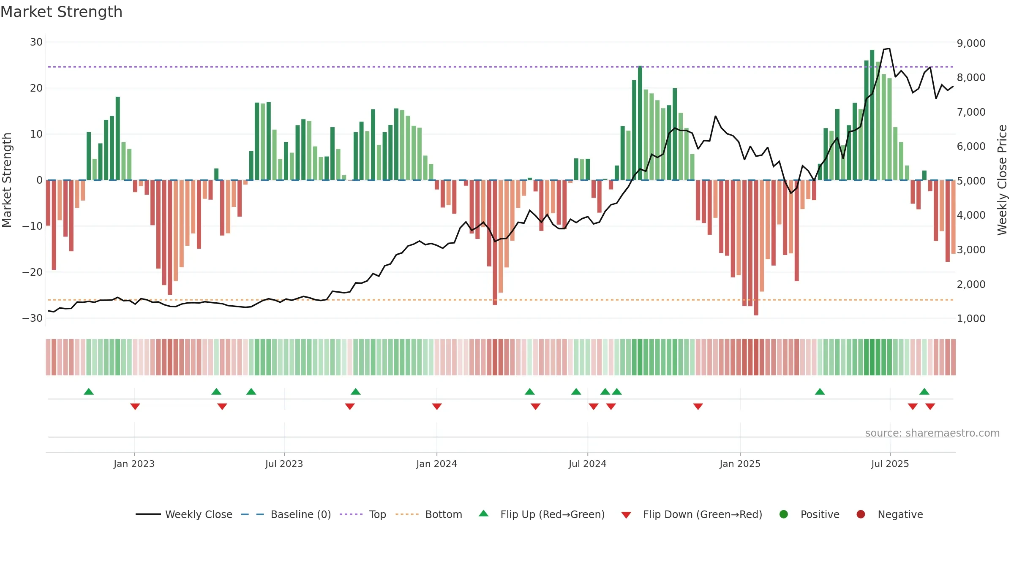Toggle the Weekly Close legend entry

coord(184,514)
